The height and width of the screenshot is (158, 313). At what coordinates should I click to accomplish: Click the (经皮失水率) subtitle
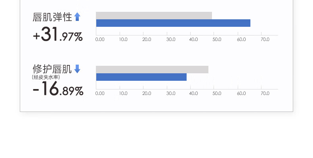pos(46,77)
